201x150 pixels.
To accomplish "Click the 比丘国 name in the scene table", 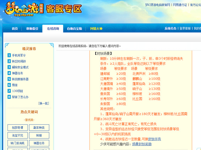I will pyautogui.click(x=137, y=99).
